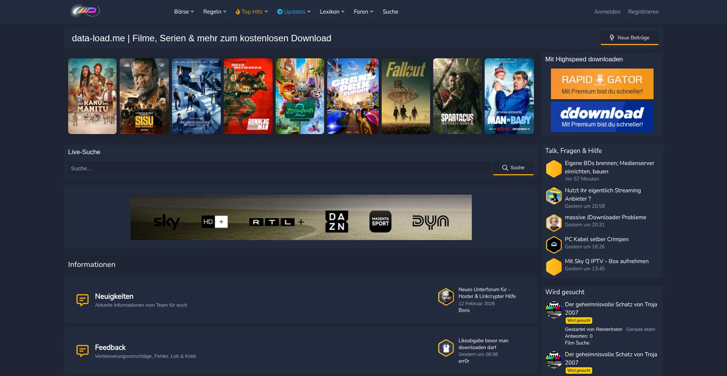Click the 'Vor 57 Minuten' timestamp
The image size is (727, 376).
coord(582,179)
